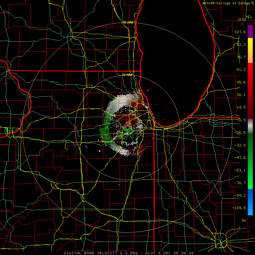This screenshot has width=255, height=255.
Task: Click the 45.6 velocity legend value
Action: point(241,82)
